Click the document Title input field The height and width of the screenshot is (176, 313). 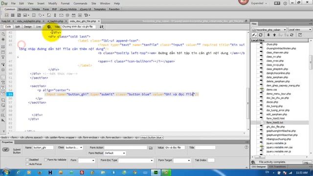(78, 27)
